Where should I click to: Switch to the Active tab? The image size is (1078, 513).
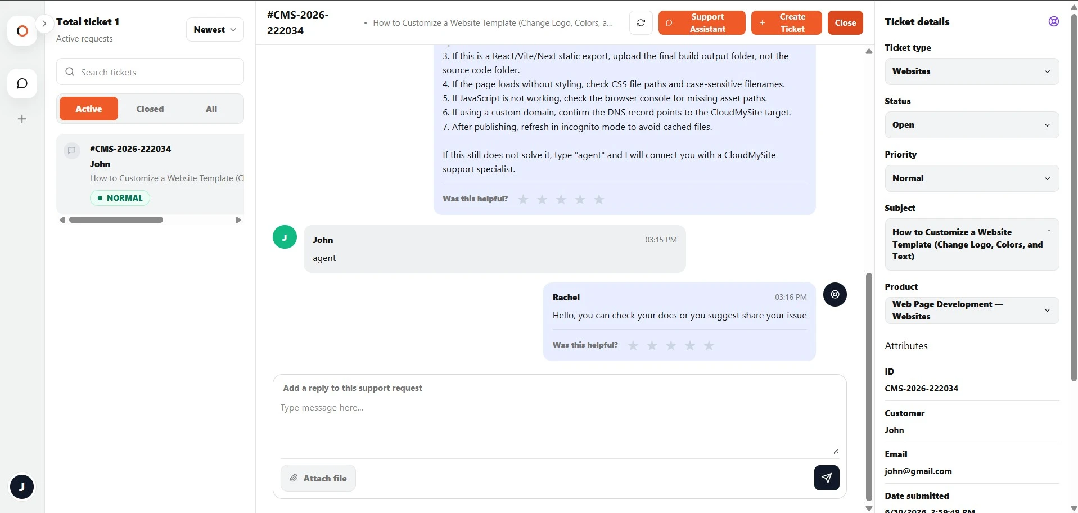(x=89, y=109)
